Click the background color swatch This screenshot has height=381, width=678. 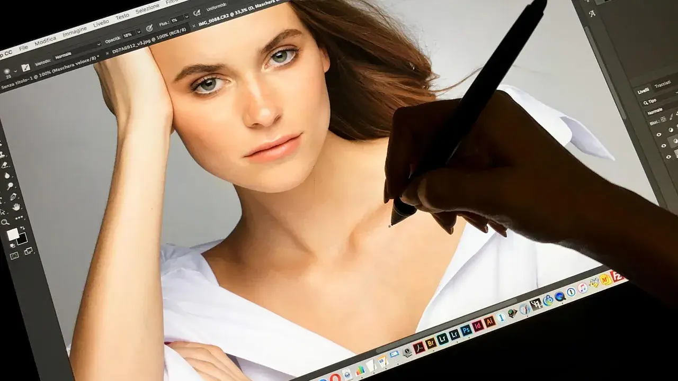click(x=22, y=239)
